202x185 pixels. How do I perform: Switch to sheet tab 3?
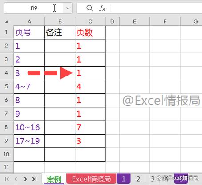153,179
